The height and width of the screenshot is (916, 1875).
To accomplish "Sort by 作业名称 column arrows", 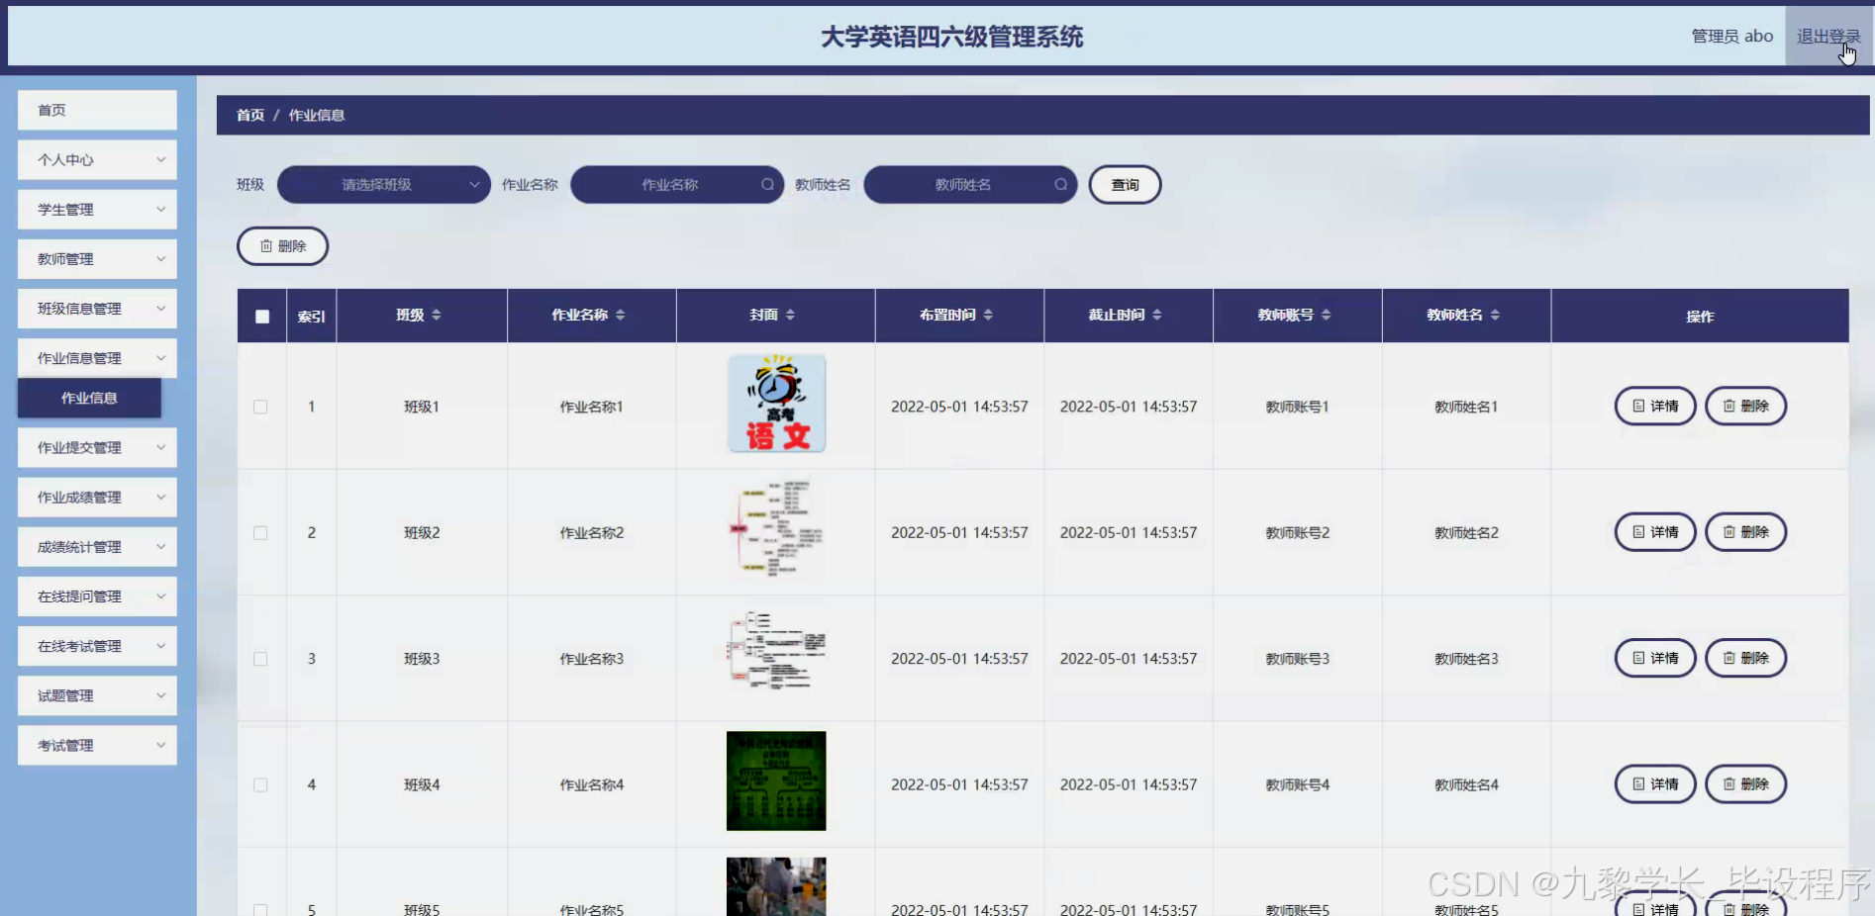I will pyautogui.click(x=621, y=315).
